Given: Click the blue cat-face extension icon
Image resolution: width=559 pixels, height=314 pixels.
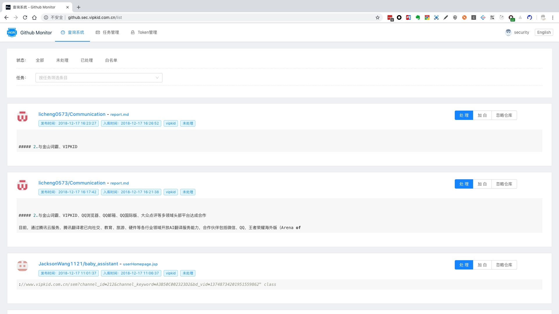Looking at the screenshot, I should [530, 17].
